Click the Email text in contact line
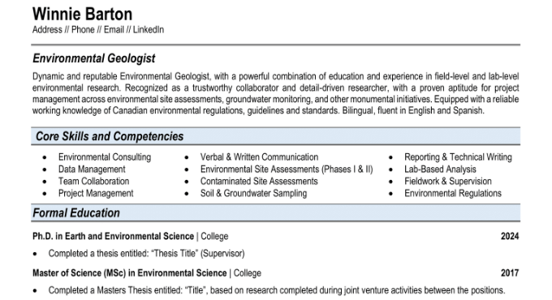The image size is (552, 300). click(114, 29)
